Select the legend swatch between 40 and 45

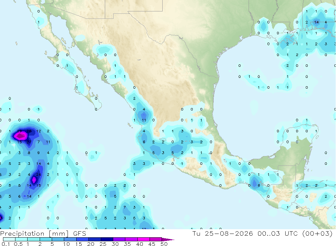click(x=143, y=239)
